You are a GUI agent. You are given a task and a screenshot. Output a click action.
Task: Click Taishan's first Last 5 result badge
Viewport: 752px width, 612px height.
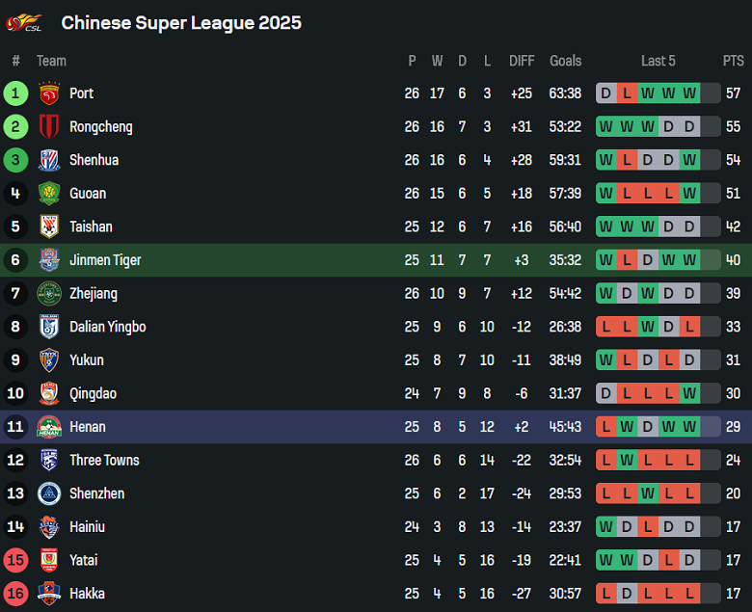[x=605, y=226]
